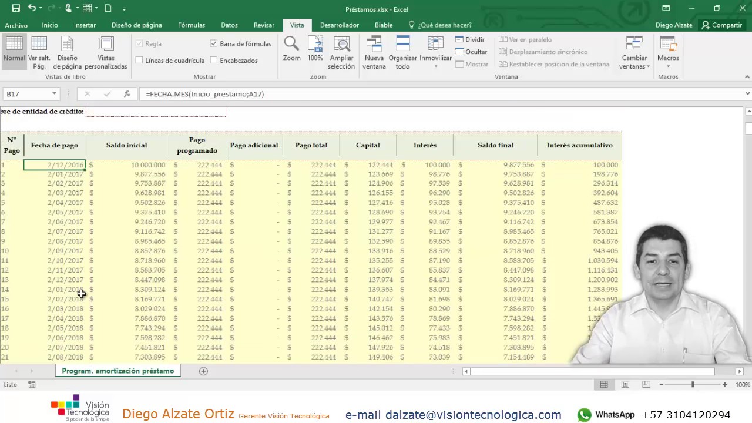Click zoom level 100% in status bar
Image resolution: width=752 pixels, height=423 pixels.
point(743,385)
